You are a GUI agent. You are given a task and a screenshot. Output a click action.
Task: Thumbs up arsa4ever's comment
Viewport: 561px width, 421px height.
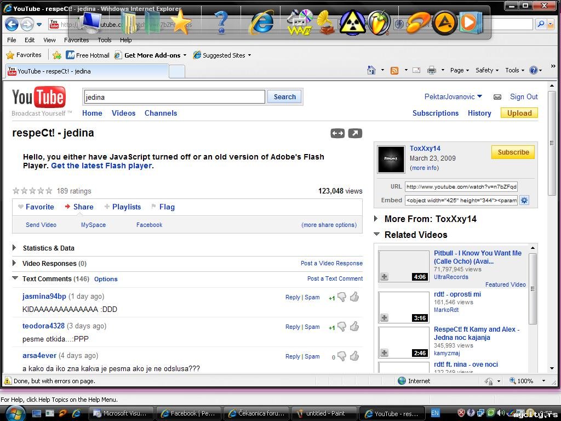coord(354,356)
